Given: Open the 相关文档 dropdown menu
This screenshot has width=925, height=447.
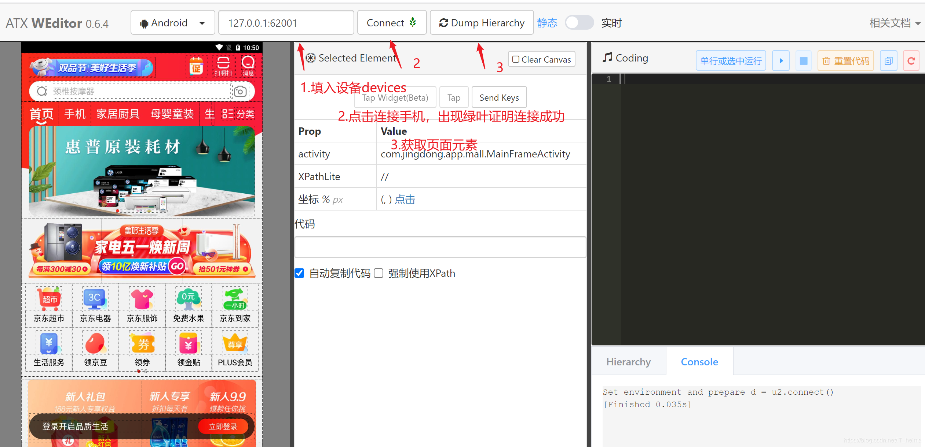Looking at the screenshot, I should [x=895, y=23].
